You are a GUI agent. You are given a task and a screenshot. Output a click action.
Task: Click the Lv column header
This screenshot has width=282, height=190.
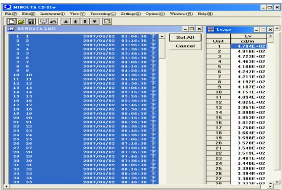[249, 36]
